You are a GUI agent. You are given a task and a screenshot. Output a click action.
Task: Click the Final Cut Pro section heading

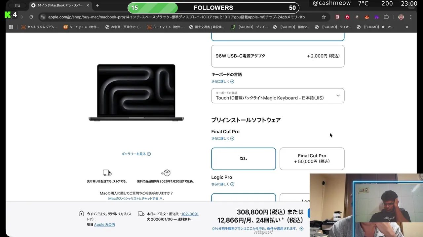click(225, 132)
